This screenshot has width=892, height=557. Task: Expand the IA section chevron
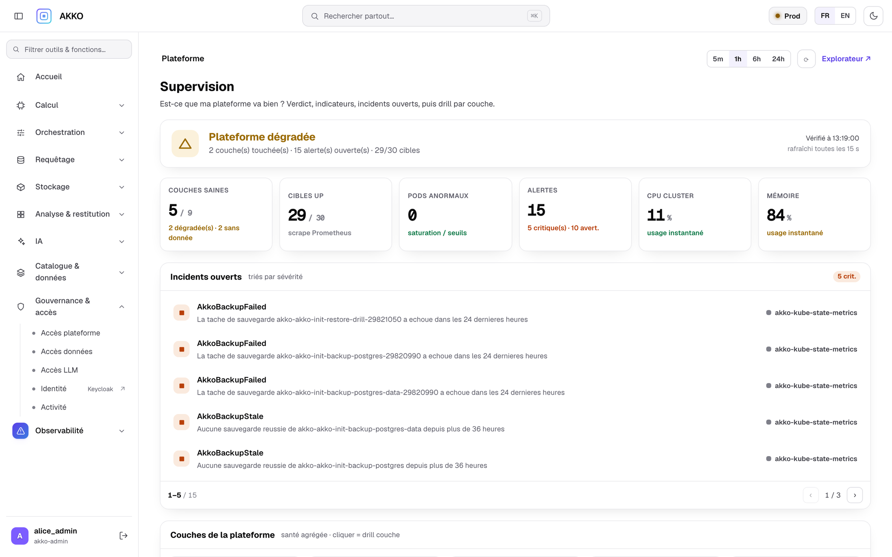122,241
